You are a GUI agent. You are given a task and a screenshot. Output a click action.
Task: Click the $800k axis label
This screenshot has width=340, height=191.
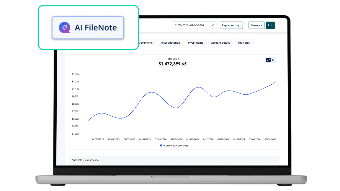click(x=75, y=104)
